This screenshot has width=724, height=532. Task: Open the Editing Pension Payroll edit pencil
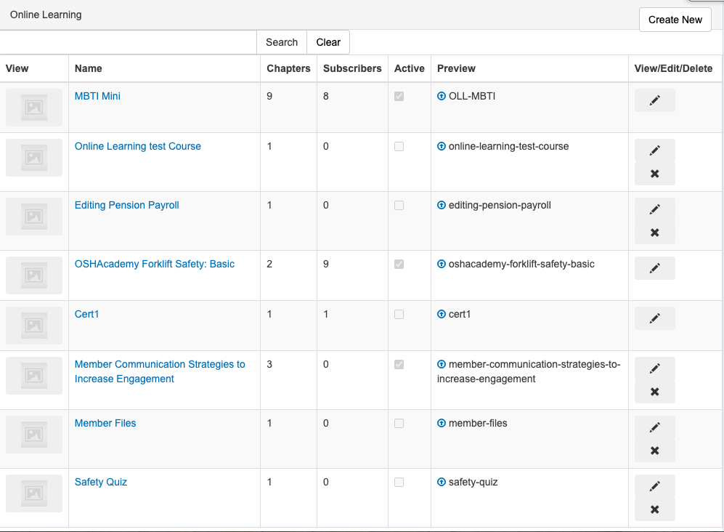click(654, 209)
